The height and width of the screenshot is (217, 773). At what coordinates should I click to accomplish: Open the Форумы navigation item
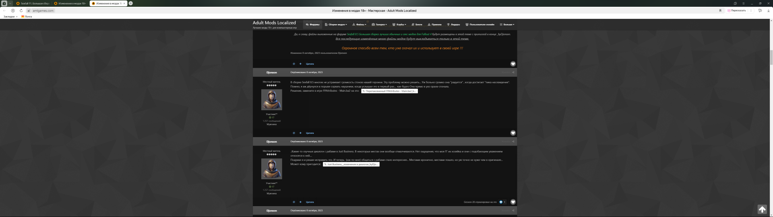(312, 25)
